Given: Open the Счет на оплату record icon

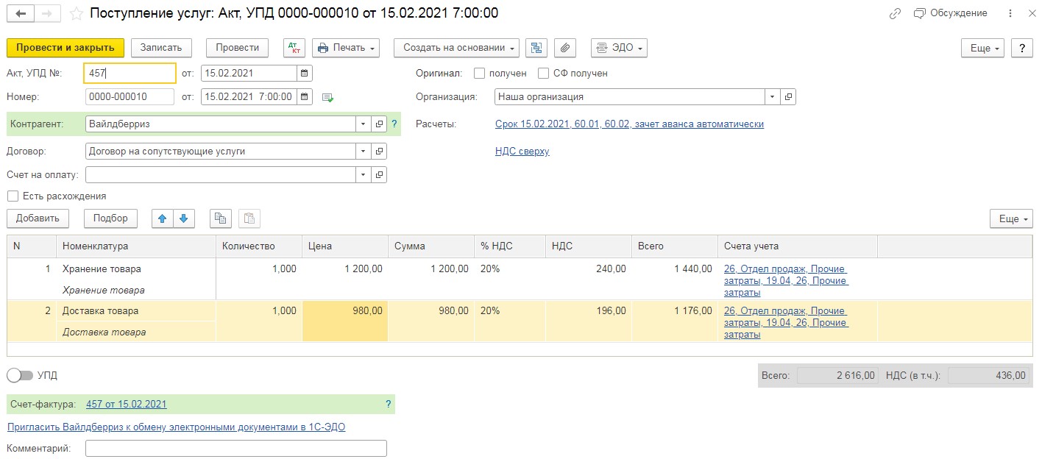Looking at the screenshot, I should tap(379, 175).
